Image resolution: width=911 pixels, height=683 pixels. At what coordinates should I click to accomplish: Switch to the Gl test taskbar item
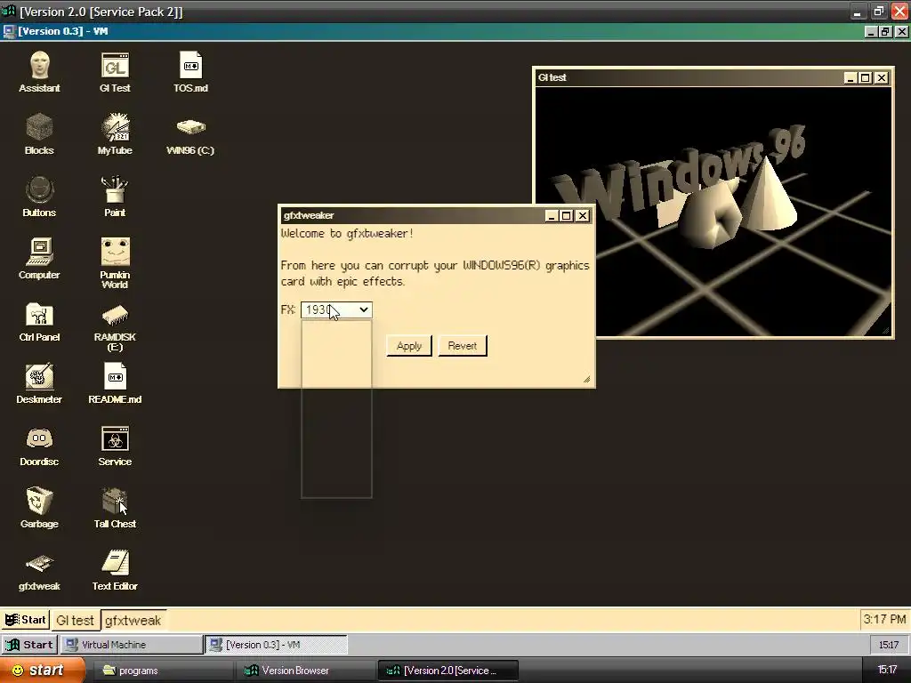click(x=75, y=620)
